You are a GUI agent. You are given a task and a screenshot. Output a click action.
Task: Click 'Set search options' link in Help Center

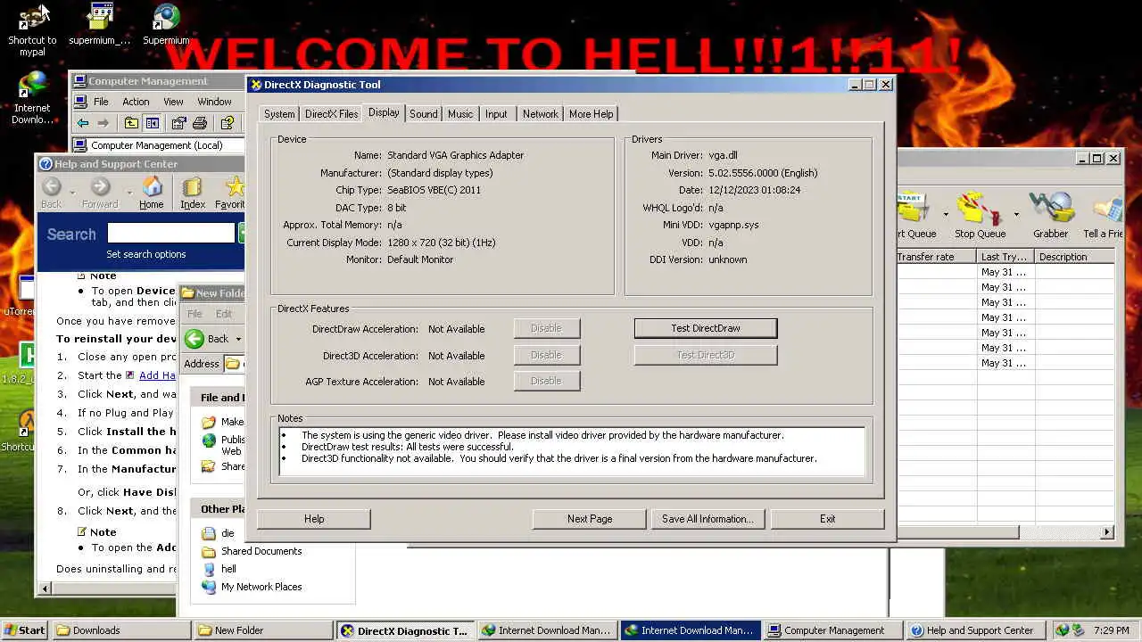[146, 254]
